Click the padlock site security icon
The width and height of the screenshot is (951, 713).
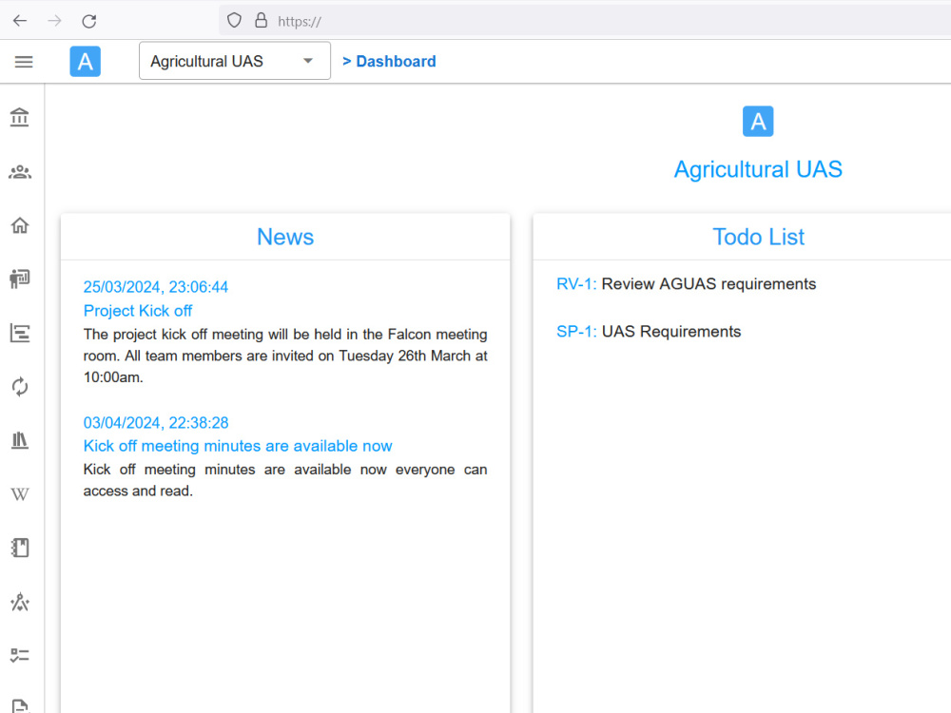tap(261, 21)
